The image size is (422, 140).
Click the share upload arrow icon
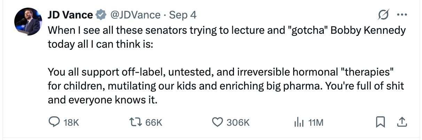(x=401, y=122)
